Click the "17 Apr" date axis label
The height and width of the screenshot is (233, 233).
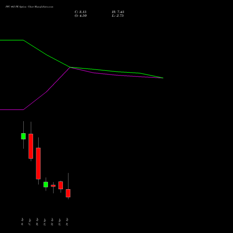30,222
